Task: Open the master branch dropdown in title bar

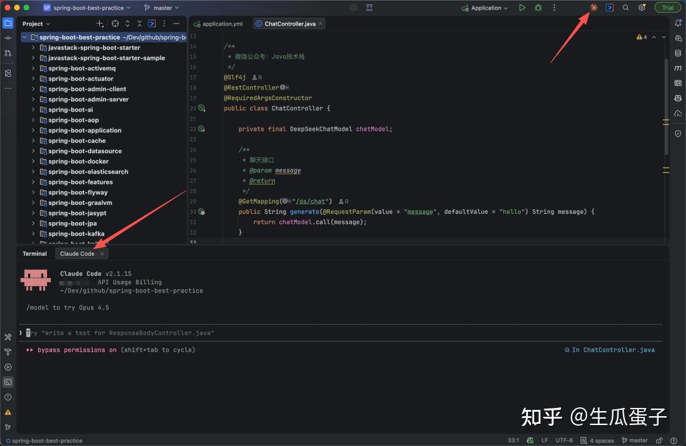Action: 161,8
